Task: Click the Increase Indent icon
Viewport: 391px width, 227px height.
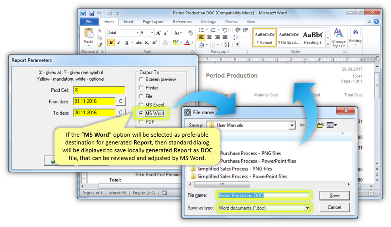Action: tap(245, 30)
